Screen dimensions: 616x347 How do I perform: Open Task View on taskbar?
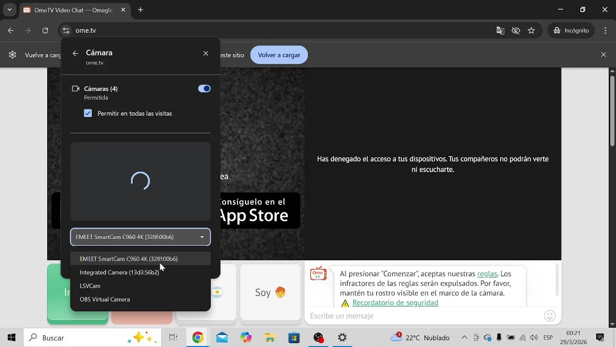[173, 338]
